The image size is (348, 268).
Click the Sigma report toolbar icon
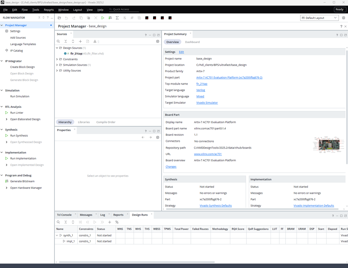coord(117,18)
